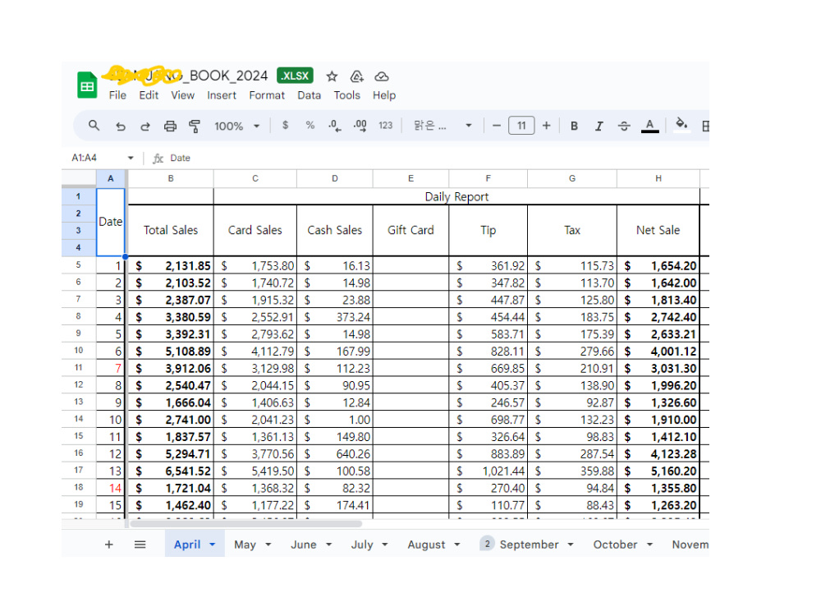Click the move to Drive icon
Image resolution: width=821 pixels, height=616 pixels.
(356, 76)
